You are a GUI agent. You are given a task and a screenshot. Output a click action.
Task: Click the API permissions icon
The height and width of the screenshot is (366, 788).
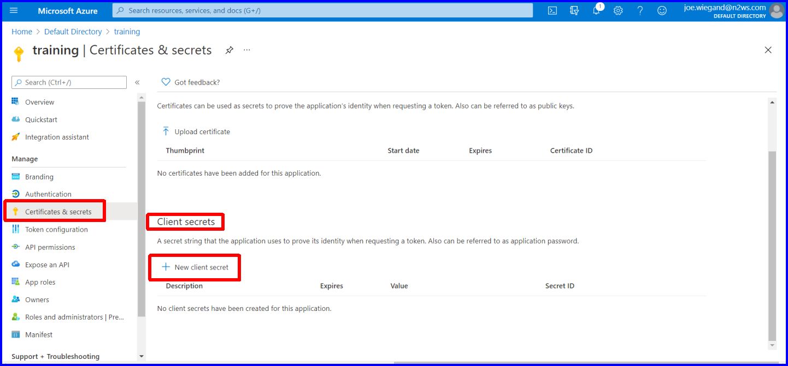15,247
